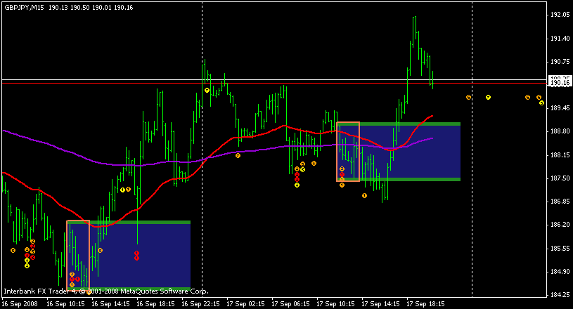Select the orange 6 marker left of the right dashed line
573x309 pixels.
[468, 98]
